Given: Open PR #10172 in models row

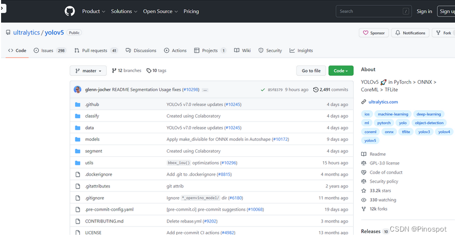Looking at the screenshot, I should coord(281,139).
